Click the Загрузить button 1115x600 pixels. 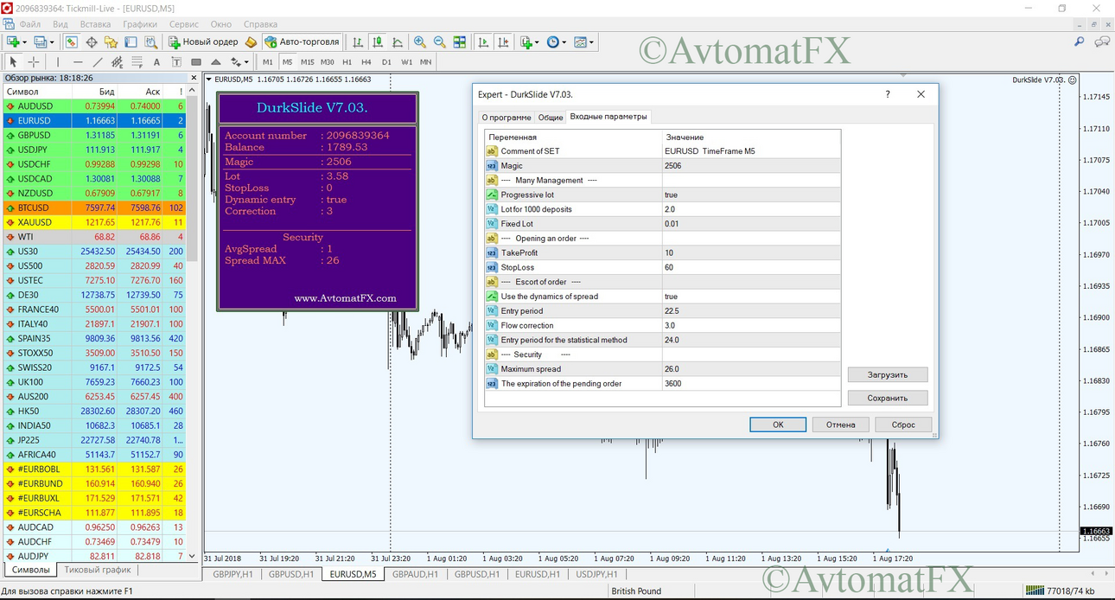click(x=888, y=374)
